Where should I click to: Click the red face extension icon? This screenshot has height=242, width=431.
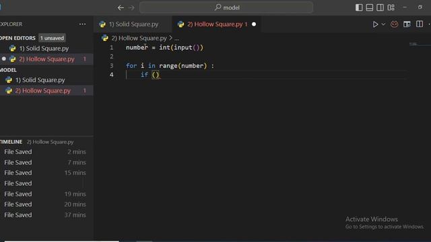point(394,24)
